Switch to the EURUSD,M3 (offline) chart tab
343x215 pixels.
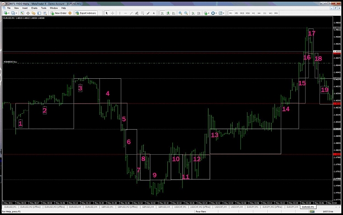click(55, 207)
